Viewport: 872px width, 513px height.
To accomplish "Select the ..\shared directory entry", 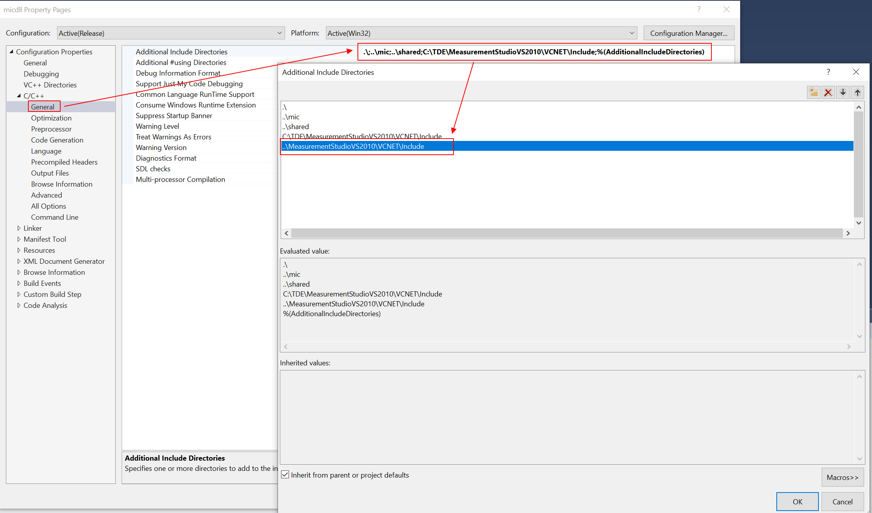I will (x=296, y=126).
